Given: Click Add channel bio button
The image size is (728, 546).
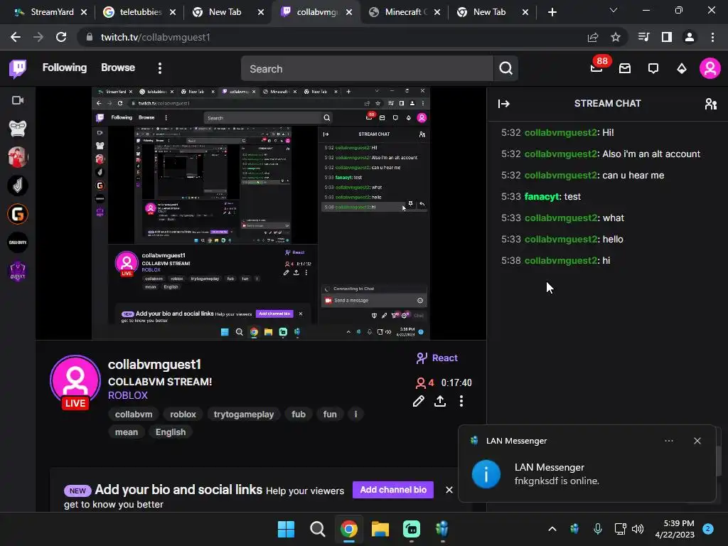Looking at the screenshot, I should [393, 490].
